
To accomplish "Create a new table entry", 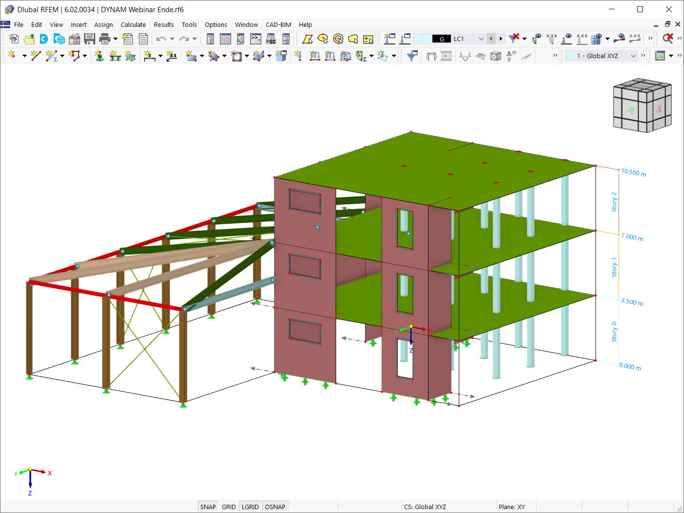I will click(x=128, y=38).
